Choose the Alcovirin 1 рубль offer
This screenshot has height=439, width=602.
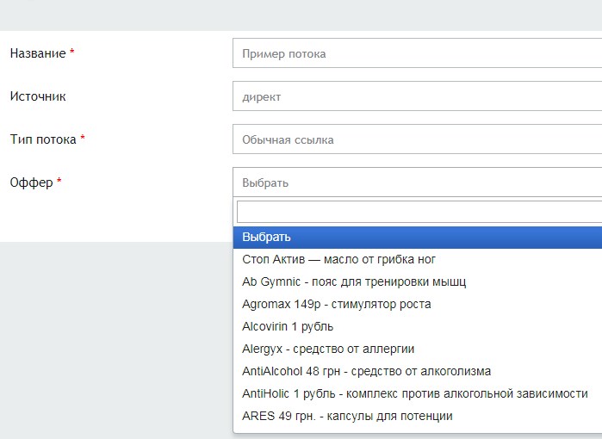coord(288,326)
